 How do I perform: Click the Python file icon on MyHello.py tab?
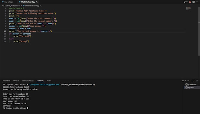[x=3, y=2]
